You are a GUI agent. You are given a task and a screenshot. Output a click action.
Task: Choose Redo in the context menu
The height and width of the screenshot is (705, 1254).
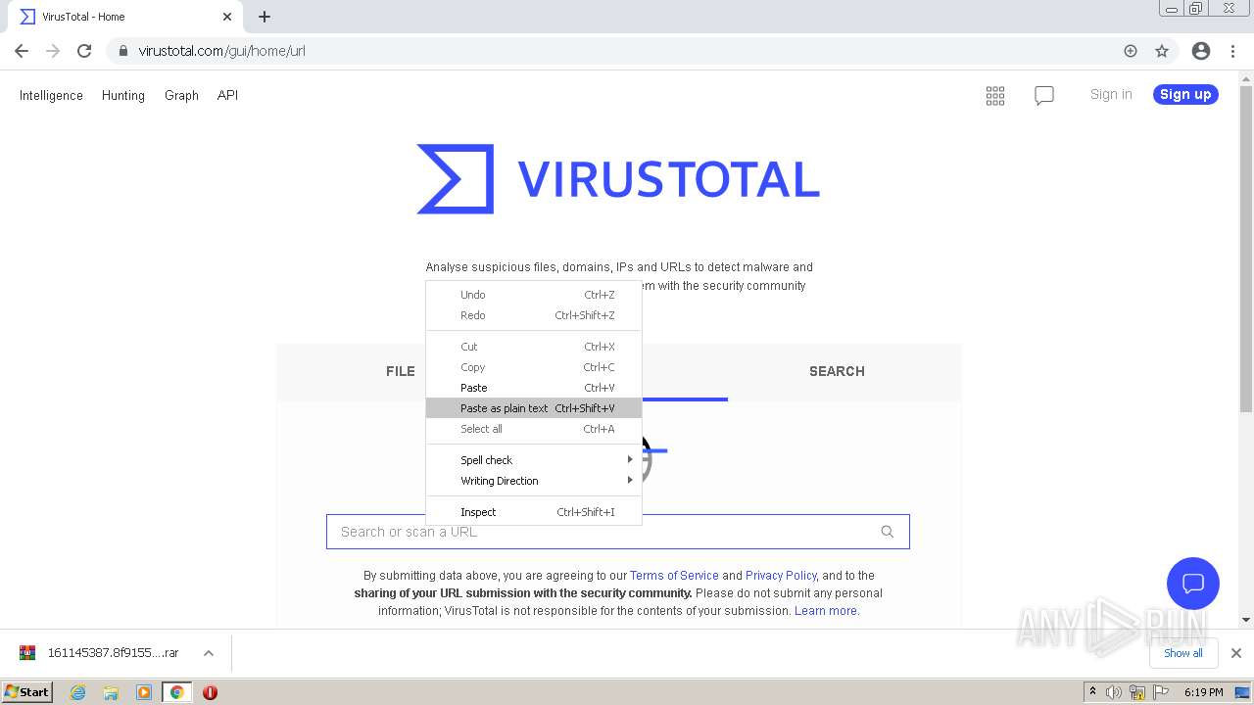(534, 315)
